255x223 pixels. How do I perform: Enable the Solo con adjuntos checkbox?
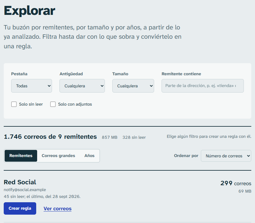53,104
